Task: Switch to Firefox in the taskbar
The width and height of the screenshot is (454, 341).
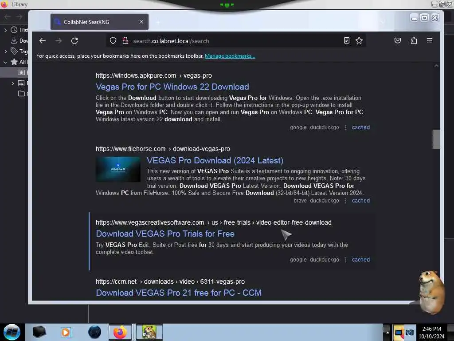Action: pos(120,332)
